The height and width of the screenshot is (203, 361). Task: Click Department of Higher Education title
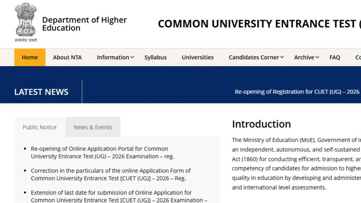(x=84, y=24)
